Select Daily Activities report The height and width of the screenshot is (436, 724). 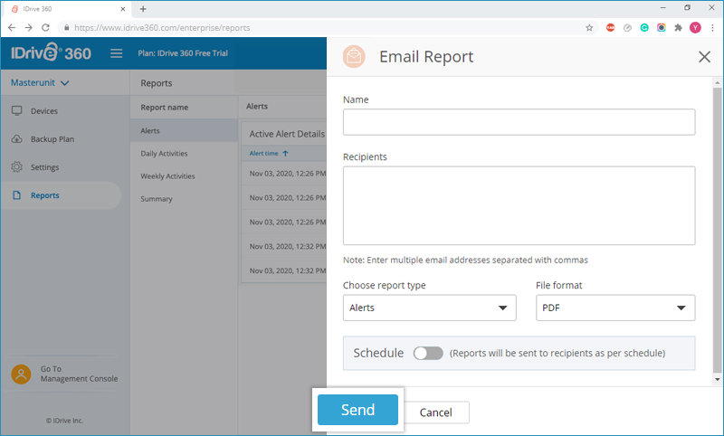[164, 153]
